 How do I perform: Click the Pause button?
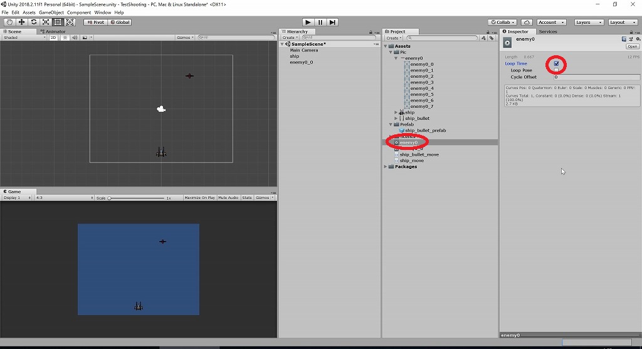pyautogui.click(x=320, y=22)
